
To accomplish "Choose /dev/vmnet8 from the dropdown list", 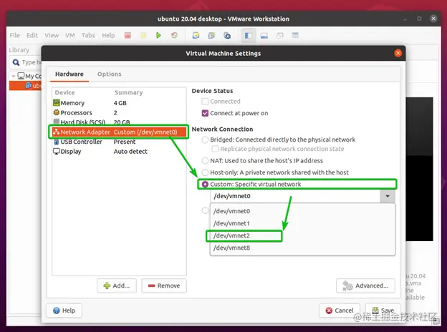I will click(302, 248).
